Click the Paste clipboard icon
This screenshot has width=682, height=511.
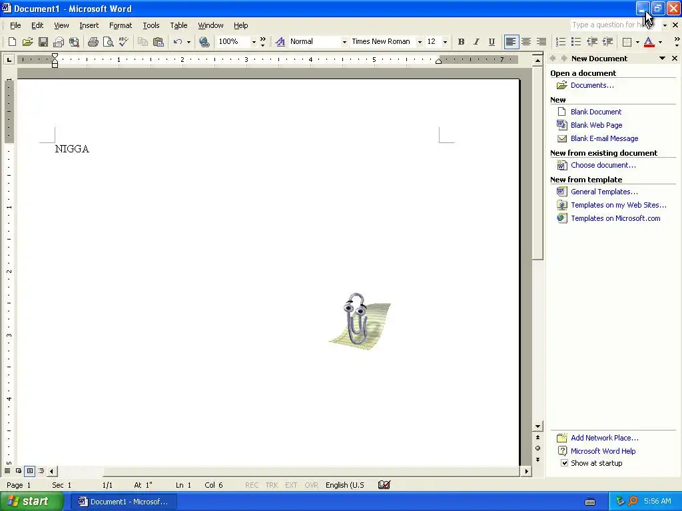(159, 42)
